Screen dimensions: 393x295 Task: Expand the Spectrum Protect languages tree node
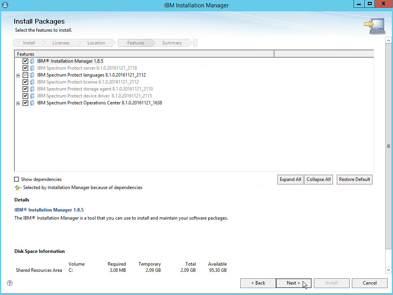click(18, 75)
